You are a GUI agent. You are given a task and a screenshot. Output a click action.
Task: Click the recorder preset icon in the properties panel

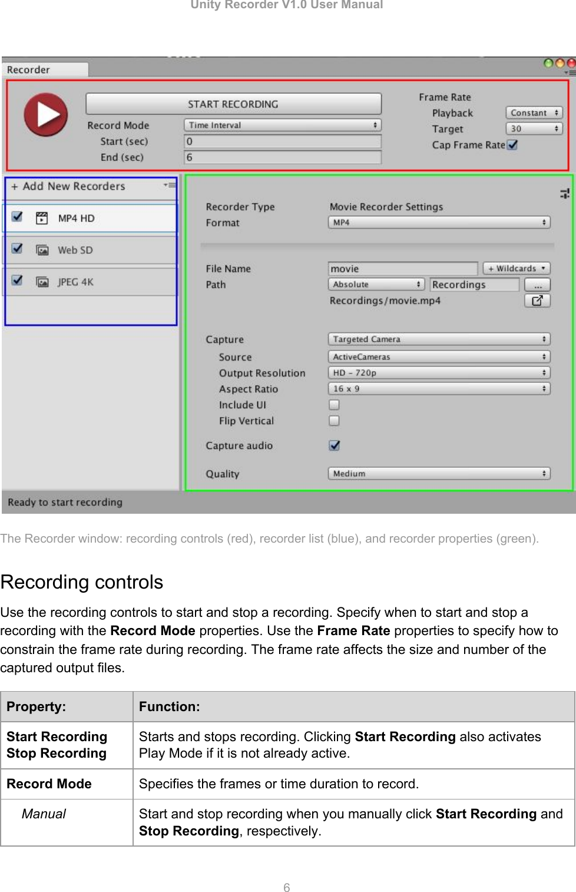(564, 193)
